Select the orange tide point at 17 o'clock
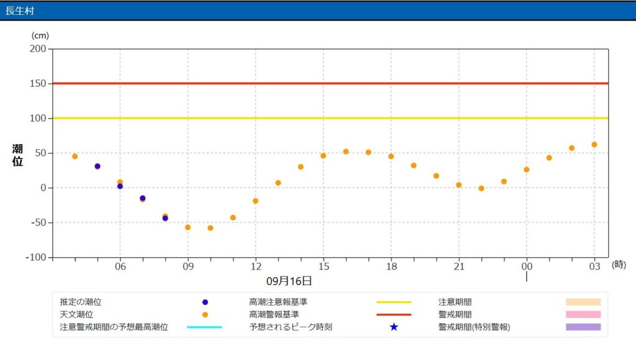Image resolution: width=636 pixels, height=349 pixels. 368,152
